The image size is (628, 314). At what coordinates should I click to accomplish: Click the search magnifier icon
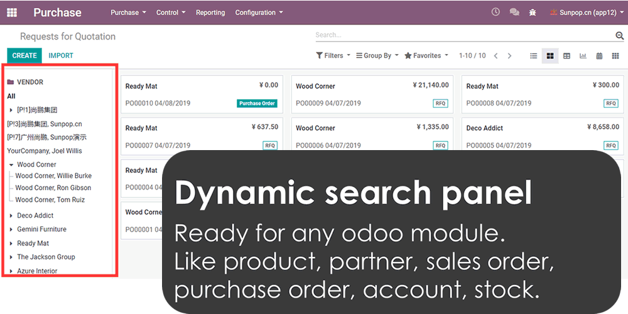620,36
